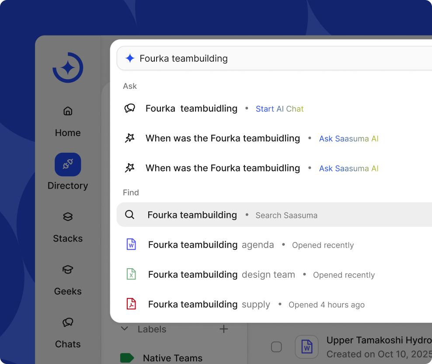The image size is (432, 364).
Task: Click the green Native Teams label tag
Action: pyautogui.click(x=127, y=358)
